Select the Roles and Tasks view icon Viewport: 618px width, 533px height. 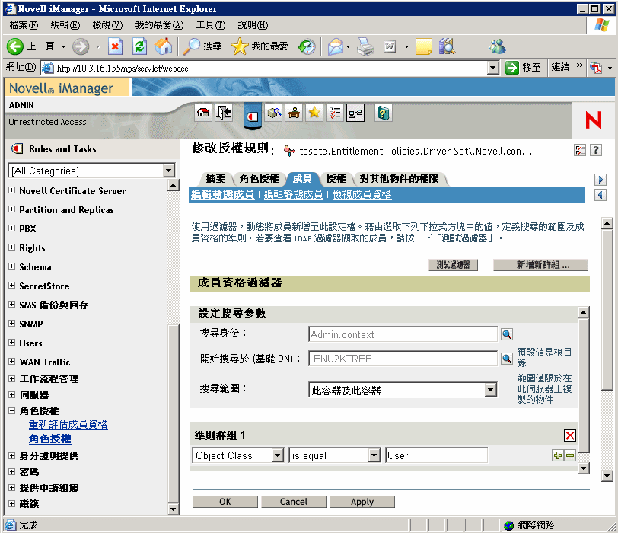click(252, 116)
